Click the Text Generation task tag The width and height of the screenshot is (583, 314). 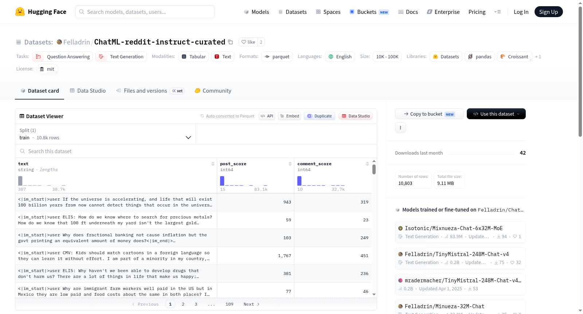pos(121,57)
